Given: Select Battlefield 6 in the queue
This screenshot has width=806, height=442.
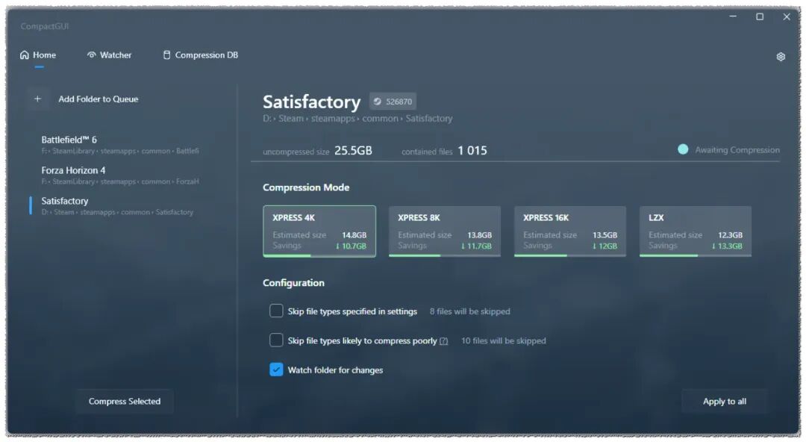Looking at the screenshot, I should pos(119,145).
